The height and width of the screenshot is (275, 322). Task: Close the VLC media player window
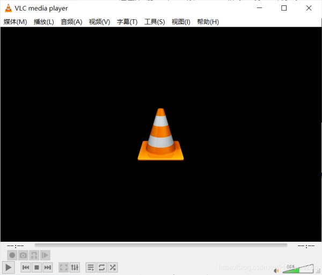(309, 8)
